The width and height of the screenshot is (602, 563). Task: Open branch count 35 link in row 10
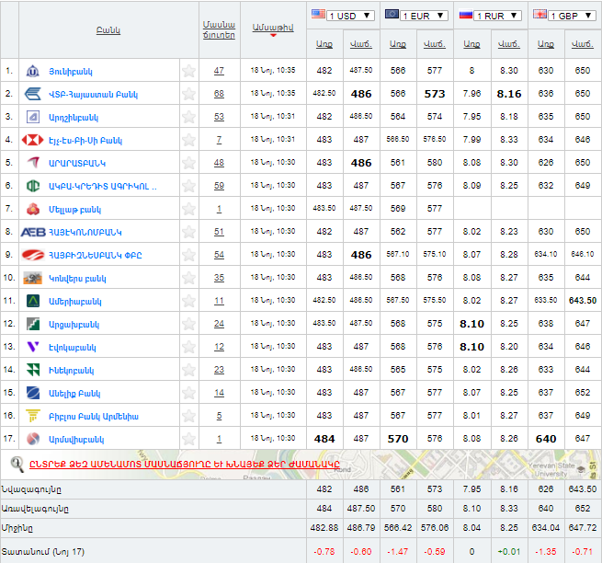(219, 278)
